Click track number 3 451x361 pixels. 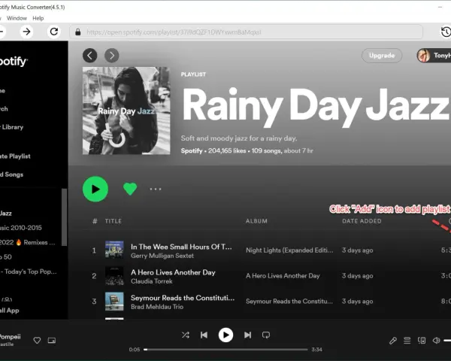click(94, 301)
